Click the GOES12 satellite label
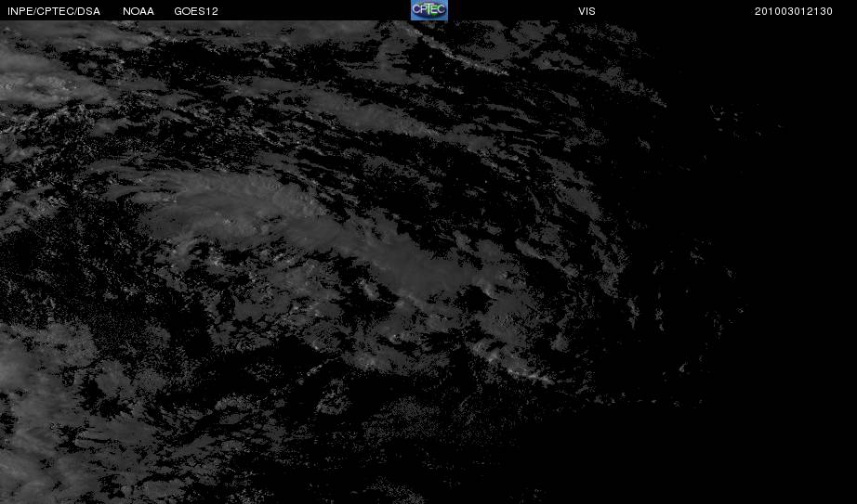 196,11
